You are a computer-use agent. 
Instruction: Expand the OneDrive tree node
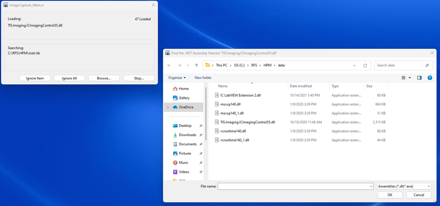(168, 107)
